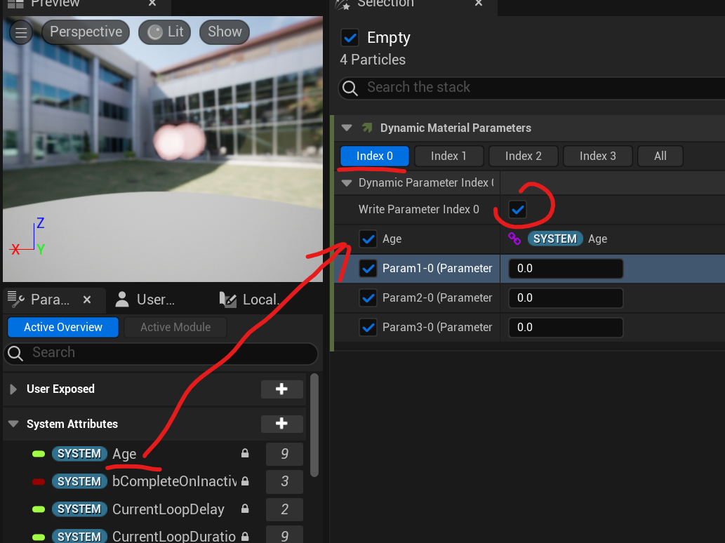This screenshot has height=543, width=725.
Task: Toggle the Empty emitter enabled checkbox
Action: tap(350, 37)
